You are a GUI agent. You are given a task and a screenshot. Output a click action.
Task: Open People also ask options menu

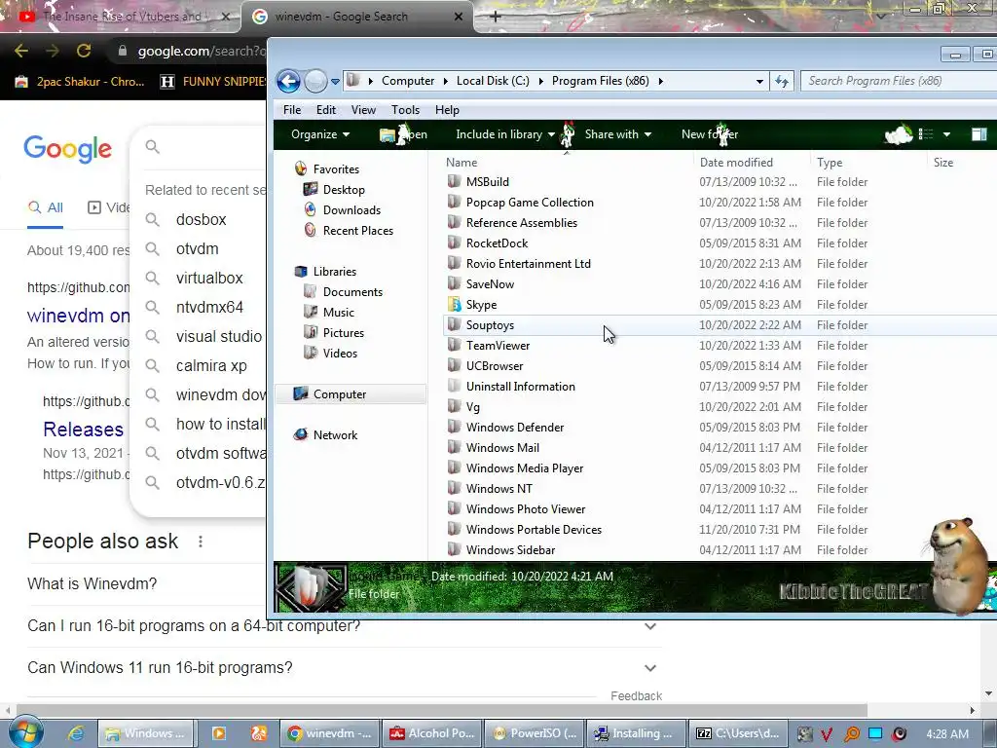coord(201,542)
